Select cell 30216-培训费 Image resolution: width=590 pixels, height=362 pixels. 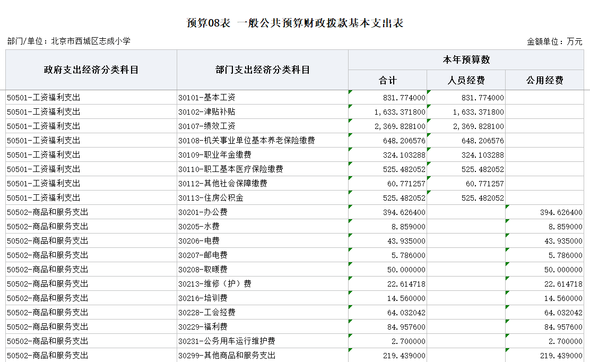(x=263, y=298)
